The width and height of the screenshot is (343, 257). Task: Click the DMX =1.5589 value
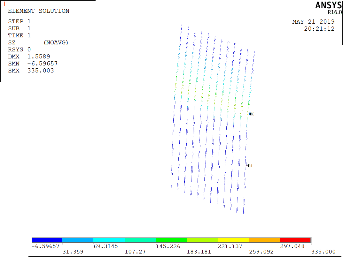click(29, 57)
